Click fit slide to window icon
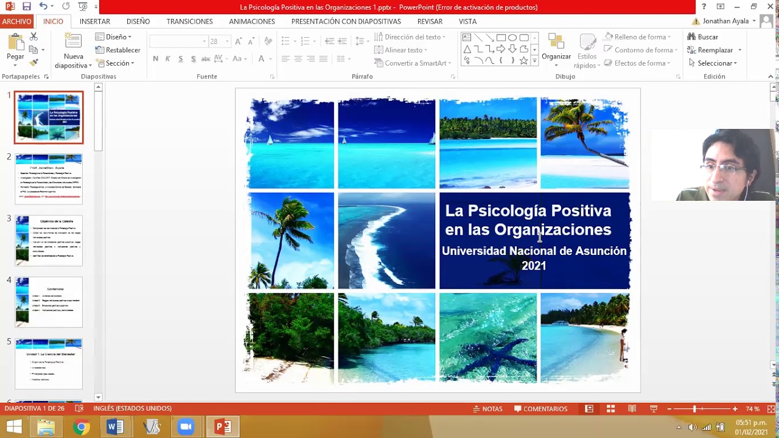 tap(771, 409)
